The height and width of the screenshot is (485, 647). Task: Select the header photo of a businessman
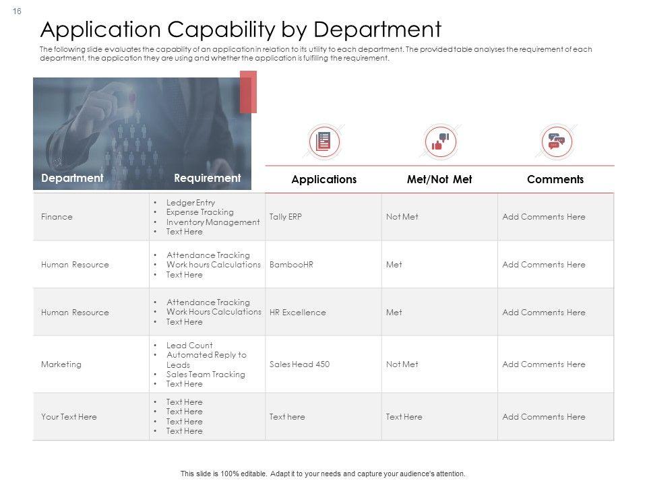[x=142, y=133]
